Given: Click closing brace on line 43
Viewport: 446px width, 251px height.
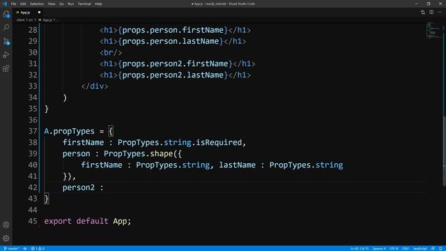Looking at the screenshot, I should (47, 199).
